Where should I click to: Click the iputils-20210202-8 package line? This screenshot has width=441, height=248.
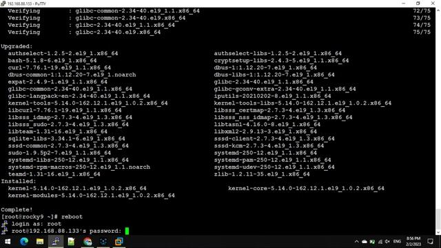point(273,96)
